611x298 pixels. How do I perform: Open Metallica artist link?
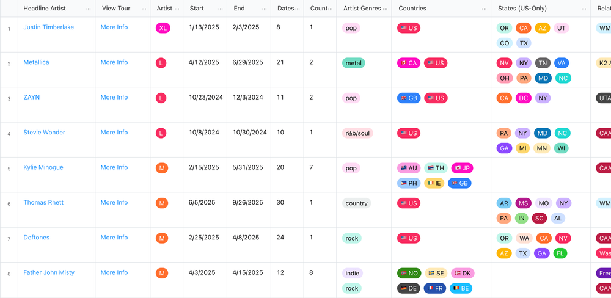[36, 62]
